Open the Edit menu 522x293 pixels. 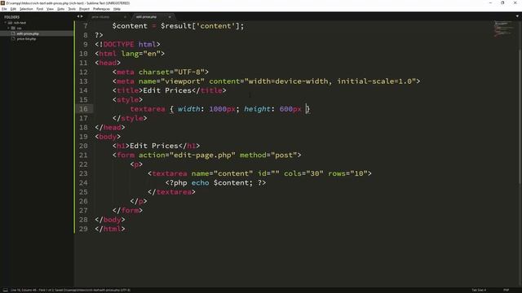(13, 9)
